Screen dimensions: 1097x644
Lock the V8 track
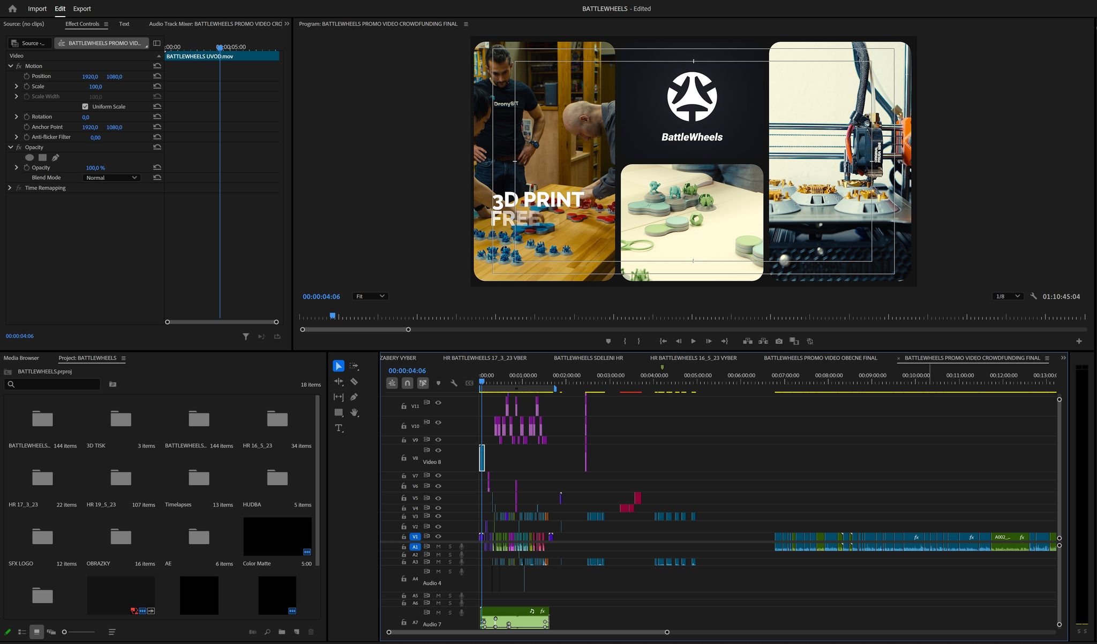pyautogui.click(x=403, y=458)
